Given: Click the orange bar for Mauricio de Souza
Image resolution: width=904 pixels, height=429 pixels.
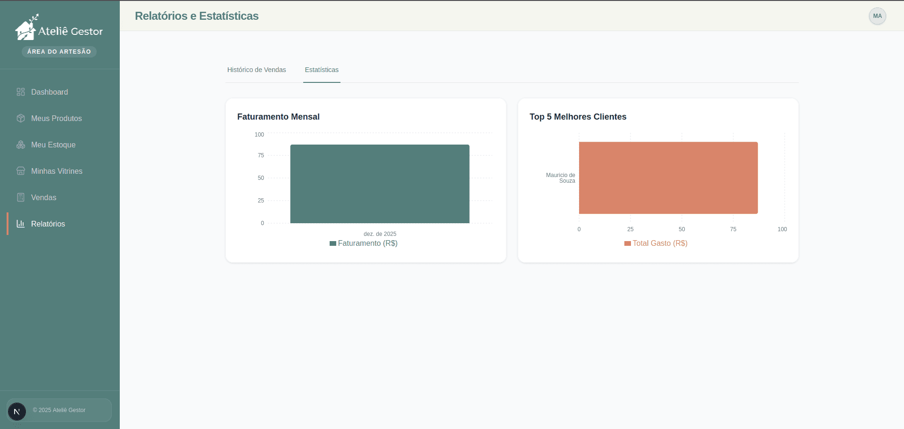Looking at the screenshot, I should (667, 178).
